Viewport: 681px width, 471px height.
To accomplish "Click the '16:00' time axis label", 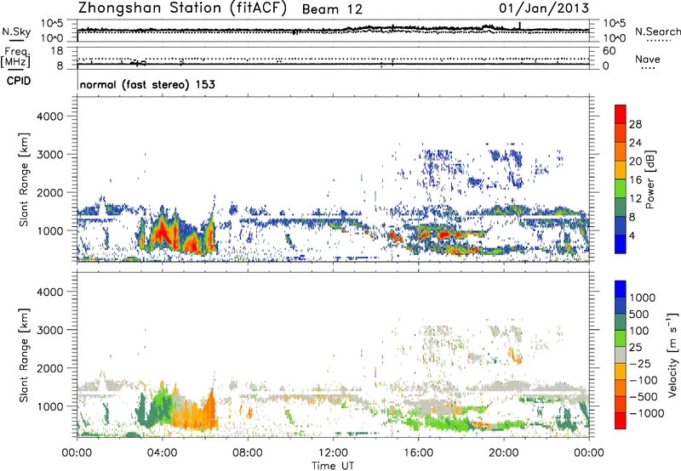I will pos(418,452).
